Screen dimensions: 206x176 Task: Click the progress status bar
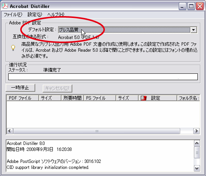[x=103, y=77]
